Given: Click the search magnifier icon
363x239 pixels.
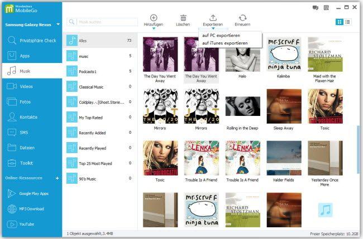Looking at the screenshot, I should [72, 22].
